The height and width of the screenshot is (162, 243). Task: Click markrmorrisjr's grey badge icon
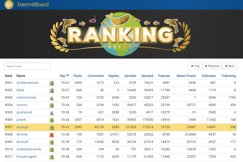[52, 98]
